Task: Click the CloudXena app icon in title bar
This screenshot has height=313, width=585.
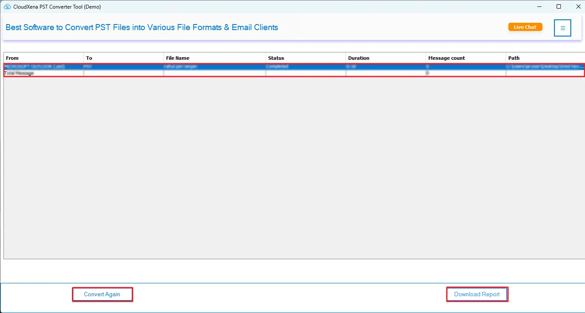Action: tap(7, 6)
